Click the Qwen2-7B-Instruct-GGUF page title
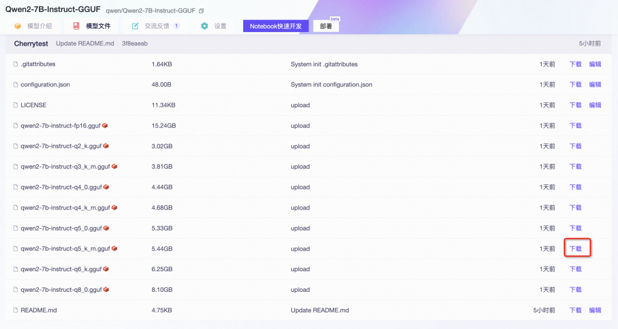The height and width of the screenshot is (329, 618). tap(53, 10)
